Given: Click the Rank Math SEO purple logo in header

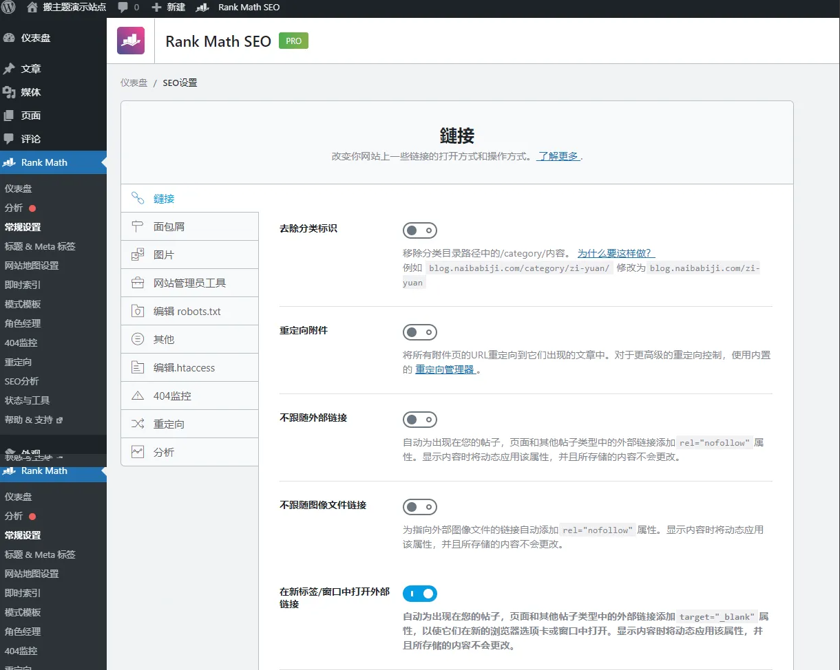Looking at the screenshot, I should click(x=131, y=41).
